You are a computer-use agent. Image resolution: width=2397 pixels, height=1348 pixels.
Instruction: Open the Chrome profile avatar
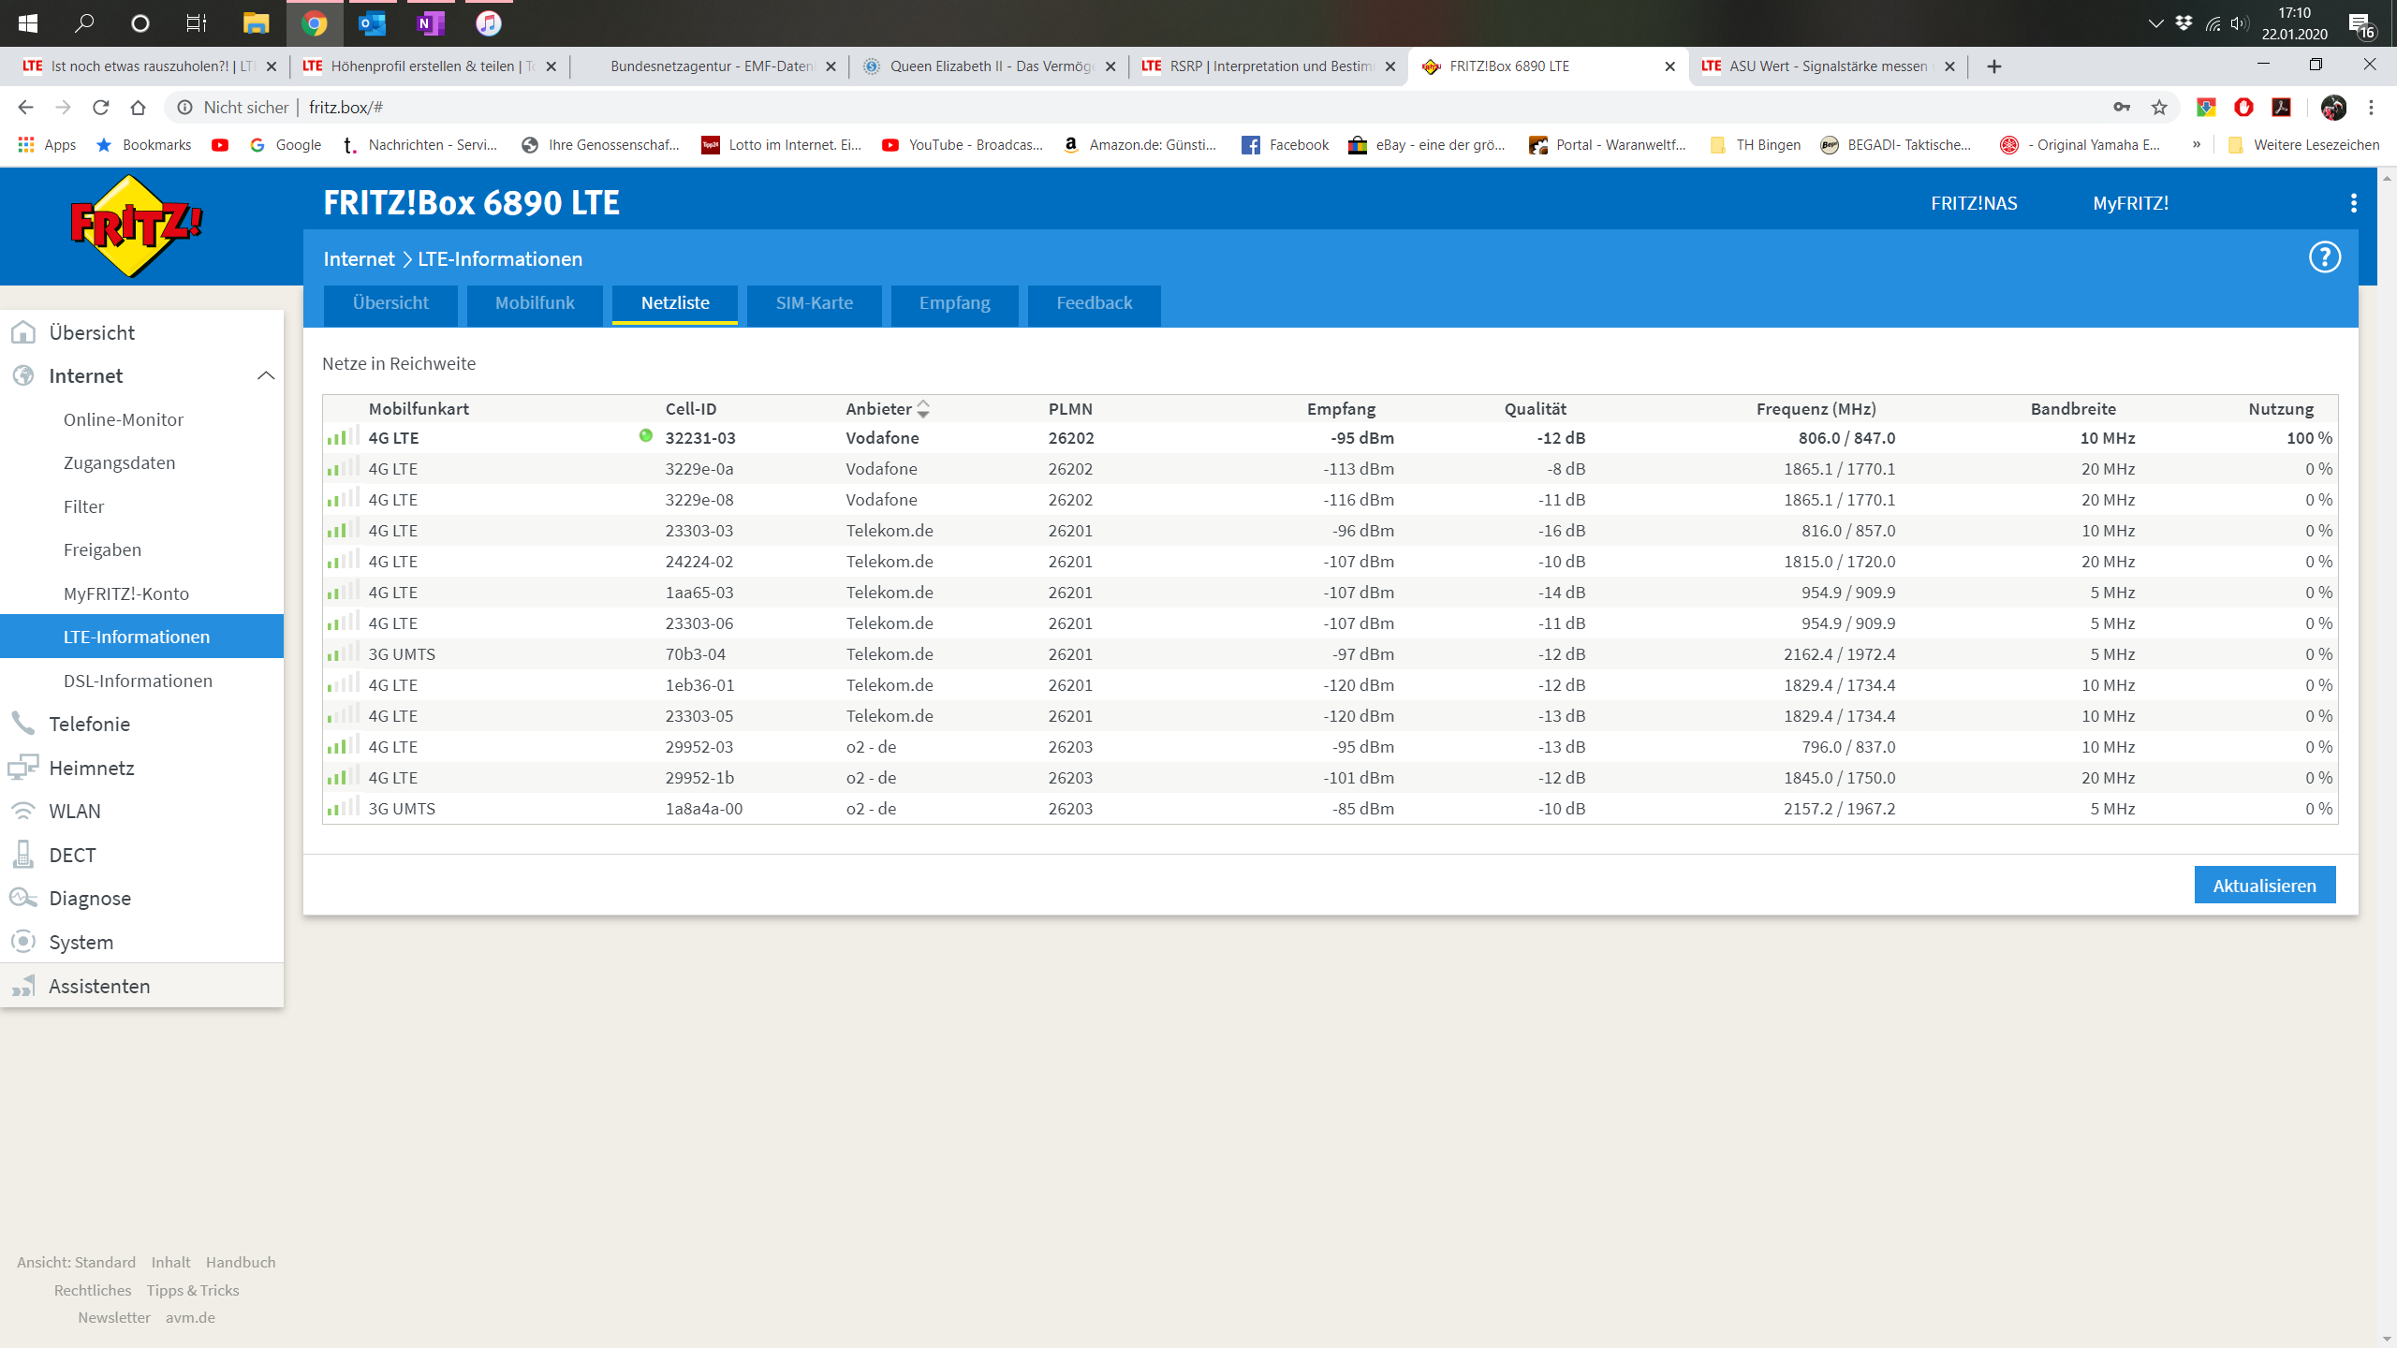point(2333,108)
